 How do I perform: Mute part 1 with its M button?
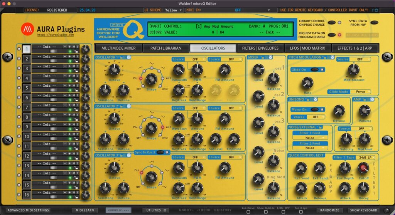click(74, 47)
